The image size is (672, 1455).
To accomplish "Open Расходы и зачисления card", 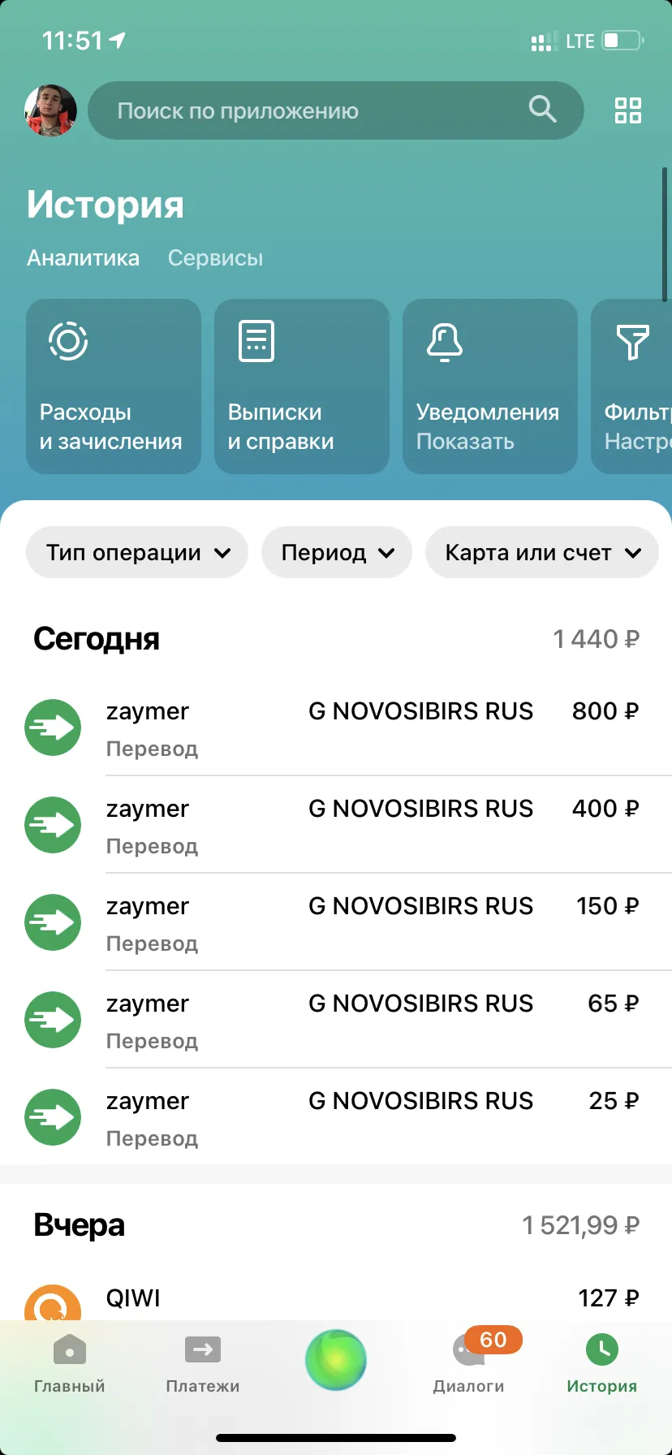I will (114, 386).
